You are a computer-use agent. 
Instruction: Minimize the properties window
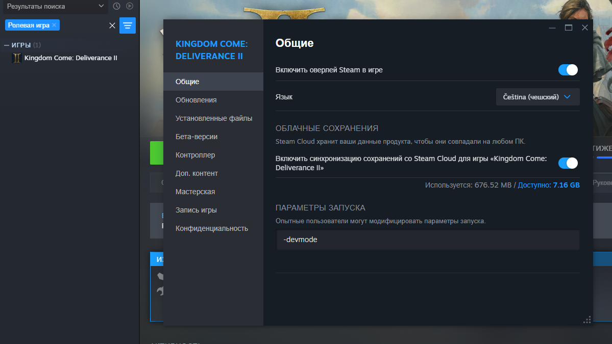(x=552, y=28)
